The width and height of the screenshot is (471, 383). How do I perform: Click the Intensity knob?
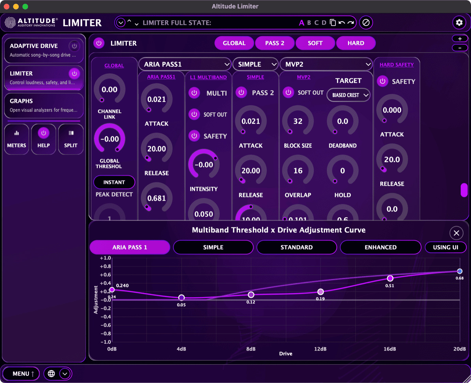coord(204,165)
